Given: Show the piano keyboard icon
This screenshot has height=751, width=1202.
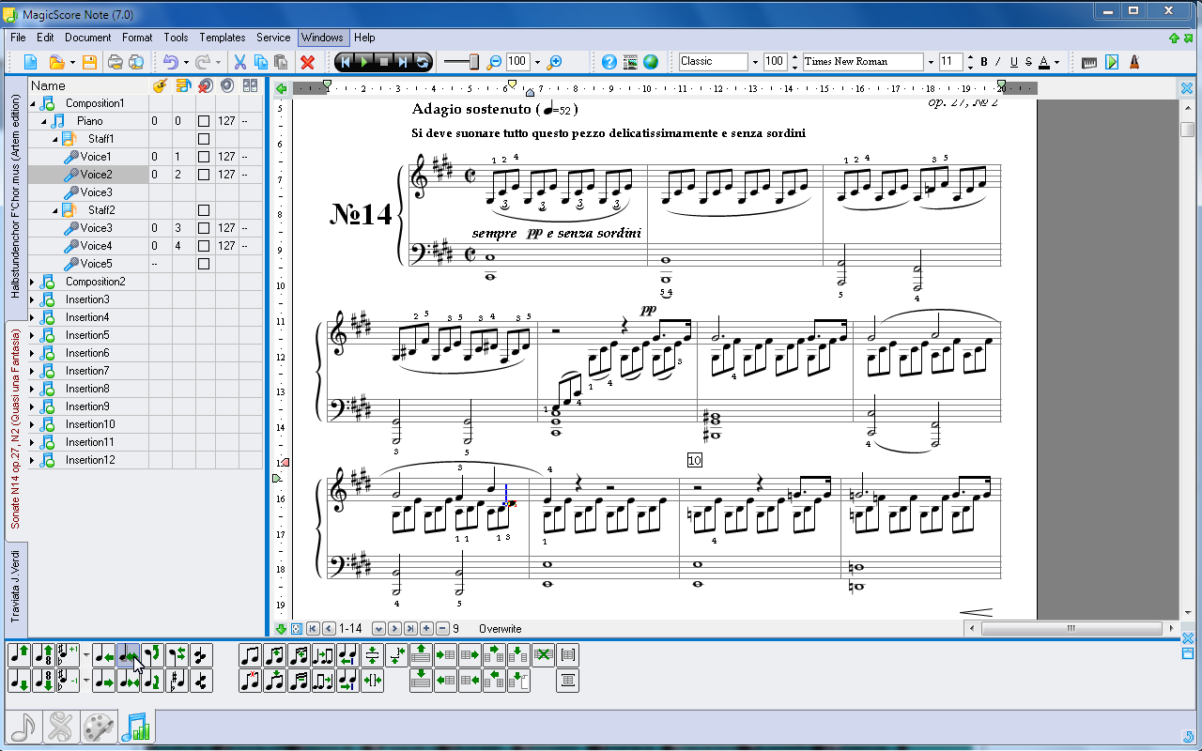Looking at the screenshot, I should tap(1089, 62).
